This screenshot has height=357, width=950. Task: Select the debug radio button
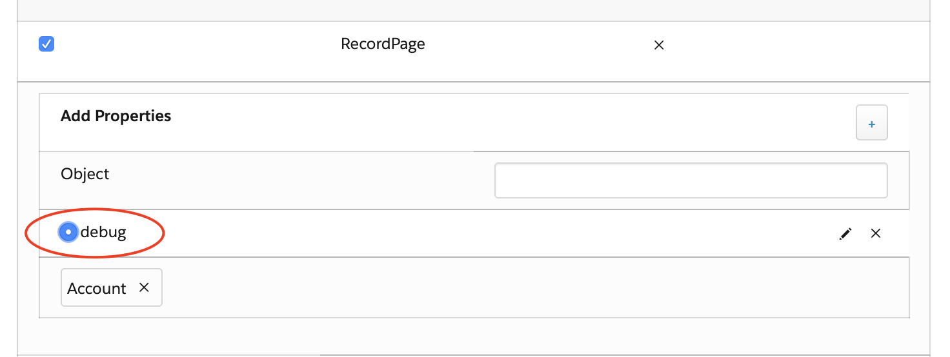[x=68, y=233]
